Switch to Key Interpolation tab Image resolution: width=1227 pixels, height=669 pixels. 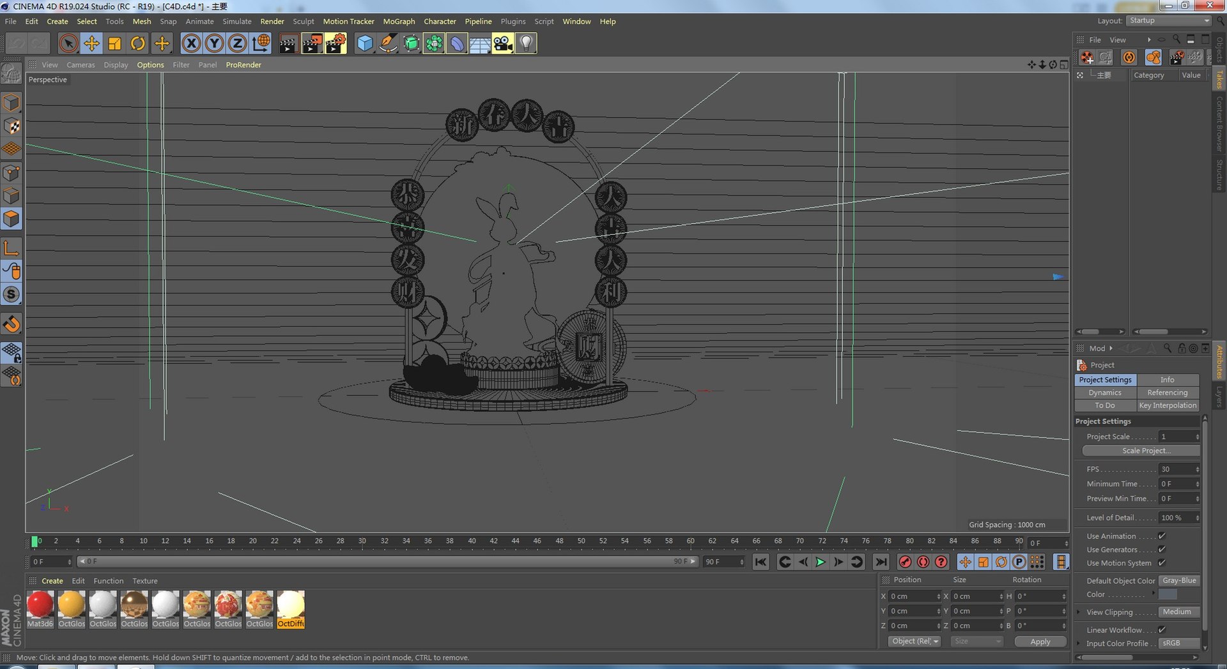1168,405
